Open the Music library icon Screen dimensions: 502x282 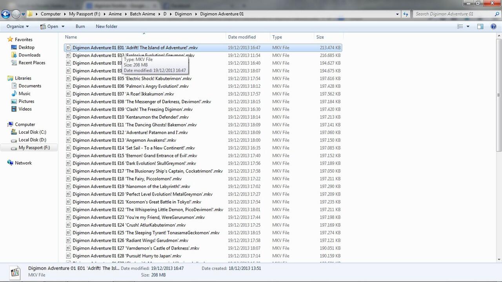[x=14, y=94]
